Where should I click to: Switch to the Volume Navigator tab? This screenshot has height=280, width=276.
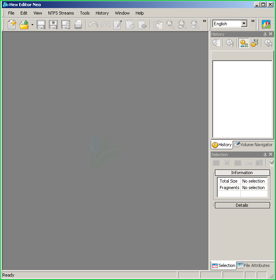coord(253,145)
